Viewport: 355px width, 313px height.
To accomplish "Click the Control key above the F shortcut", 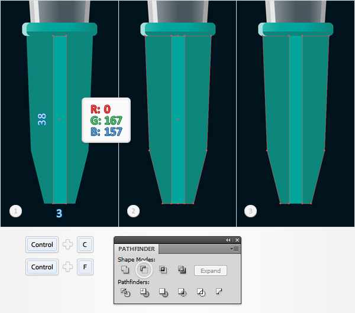I will click(42, 244).
